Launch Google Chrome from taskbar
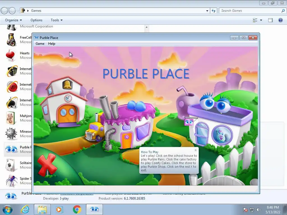287x215 pixels. pos(77,209)
